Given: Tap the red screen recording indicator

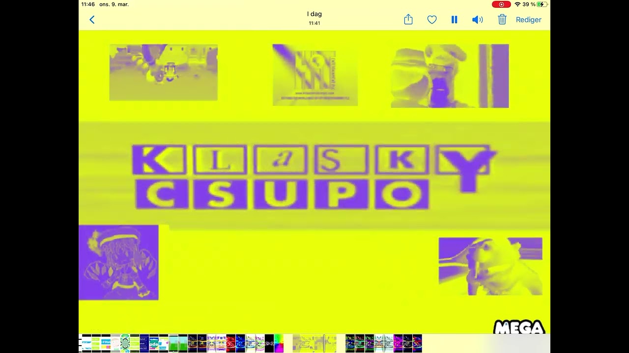Looking at the screenshot, I should point(501,4).
